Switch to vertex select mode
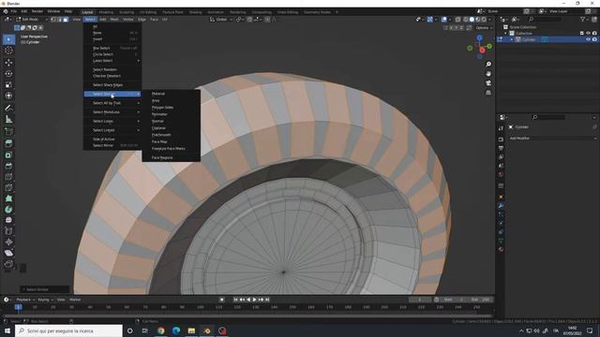 coord(53,19)
